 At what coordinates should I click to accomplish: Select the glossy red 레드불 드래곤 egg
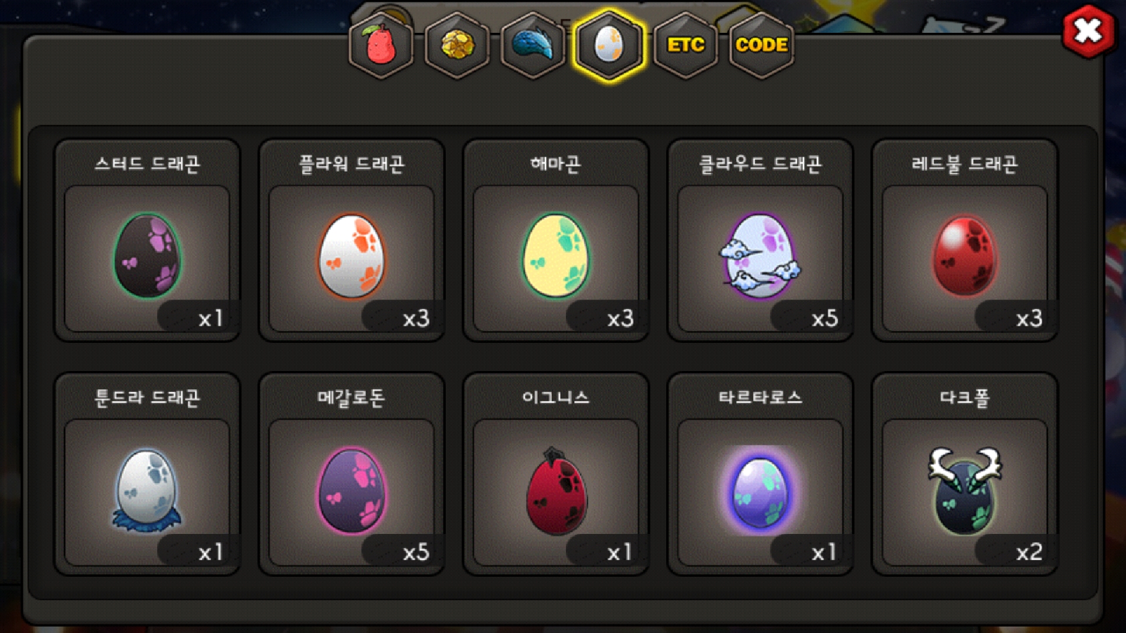tap(965, 256)
